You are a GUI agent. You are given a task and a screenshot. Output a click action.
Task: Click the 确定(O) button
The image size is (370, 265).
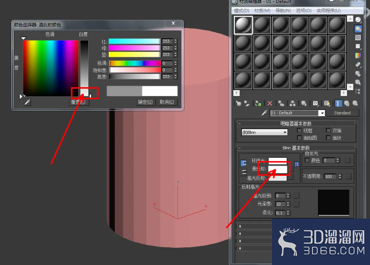[146, 102]
